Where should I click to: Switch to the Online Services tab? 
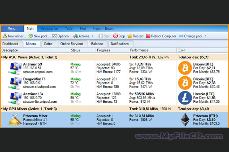coord(73,44)
